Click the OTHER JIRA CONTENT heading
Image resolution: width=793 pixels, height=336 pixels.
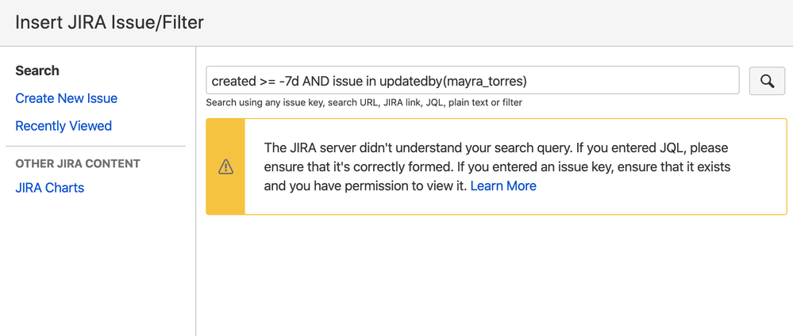pos(78,164)
